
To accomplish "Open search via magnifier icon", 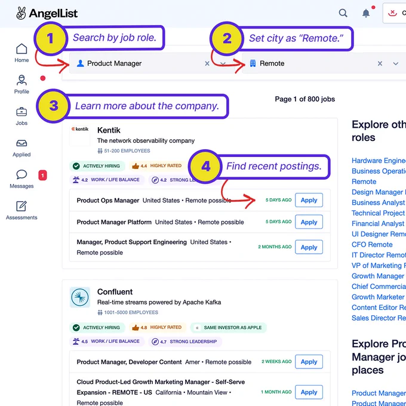I will [x=343, y=13].
